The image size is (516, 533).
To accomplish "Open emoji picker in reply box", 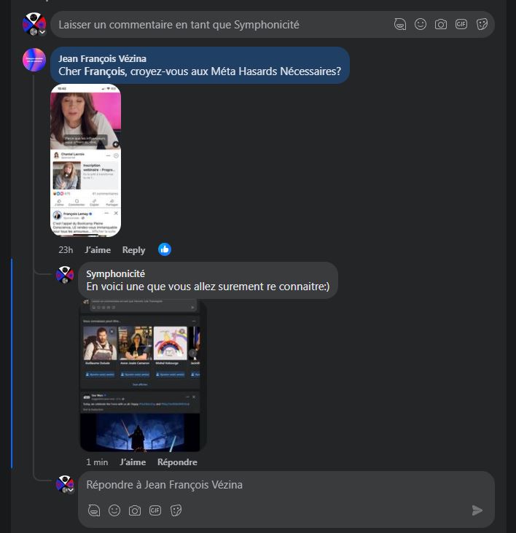I will coord(114,510).
